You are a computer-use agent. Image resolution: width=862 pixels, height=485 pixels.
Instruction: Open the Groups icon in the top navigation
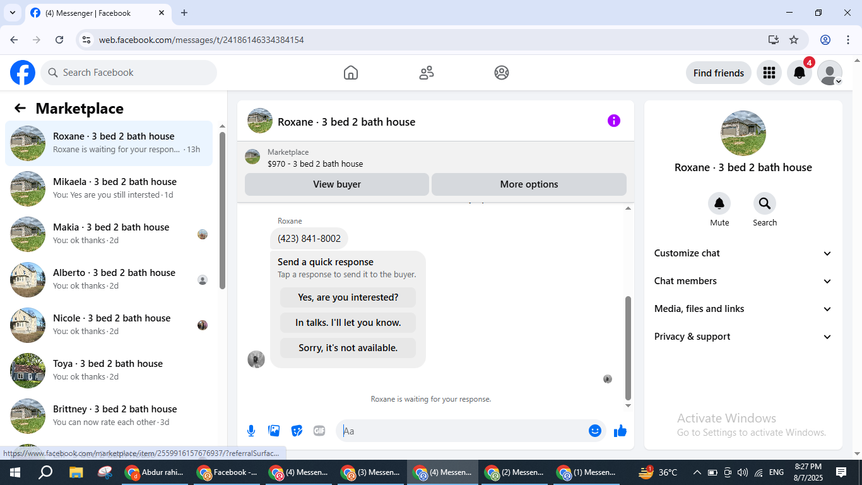point(502,73)
